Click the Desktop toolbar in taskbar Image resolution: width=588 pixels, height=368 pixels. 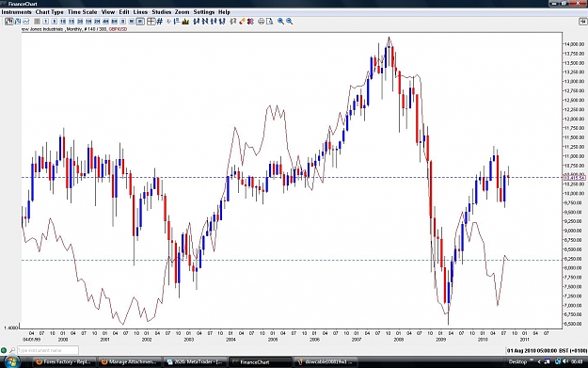pos(517,362)
